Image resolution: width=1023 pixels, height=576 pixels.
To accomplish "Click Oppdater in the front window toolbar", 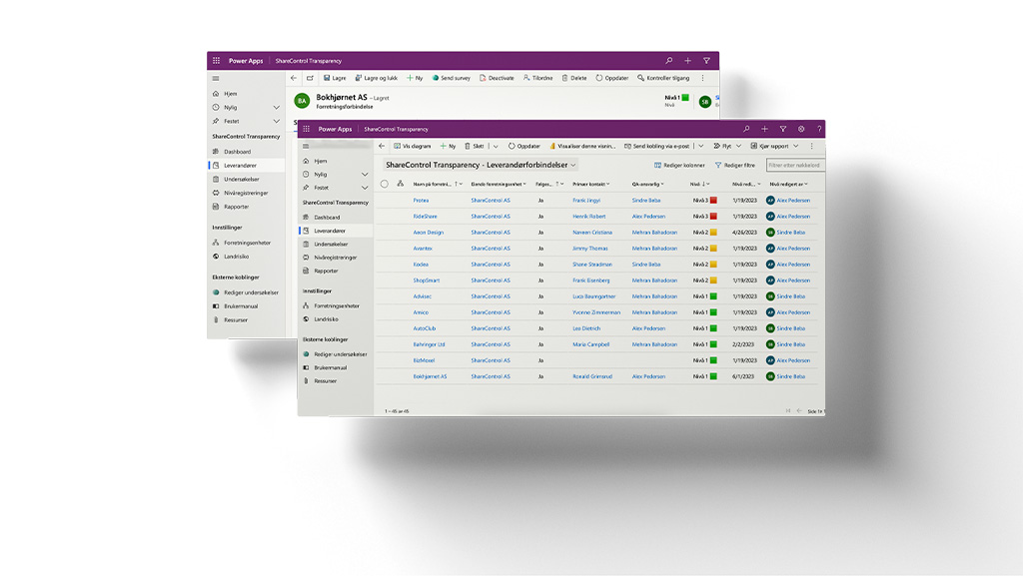I will coord(524,146).
